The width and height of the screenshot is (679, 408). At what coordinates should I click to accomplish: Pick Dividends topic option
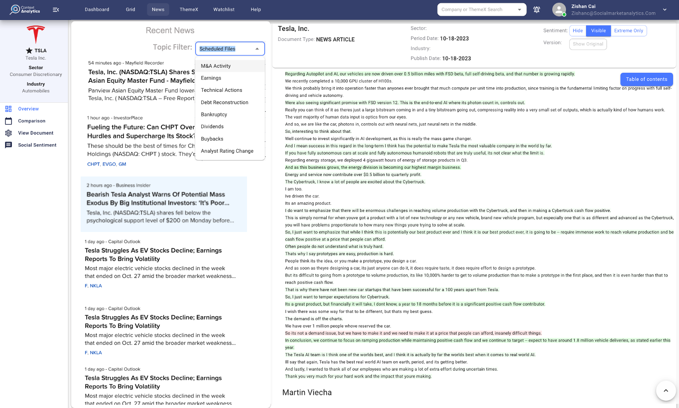[x=230, y=126]
